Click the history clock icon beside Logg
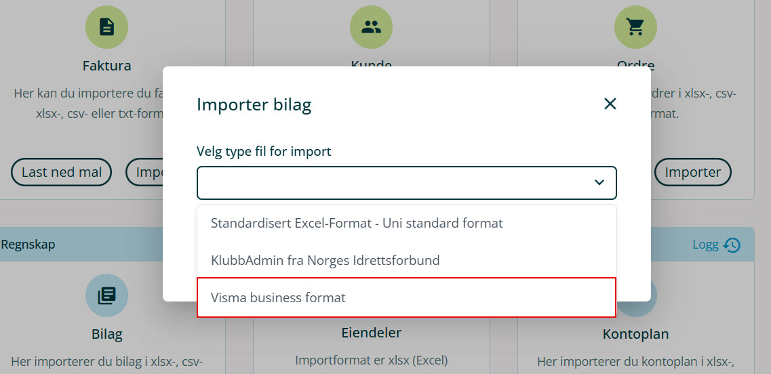This screenshot has height=374, width=771. [x=732, y=245]
